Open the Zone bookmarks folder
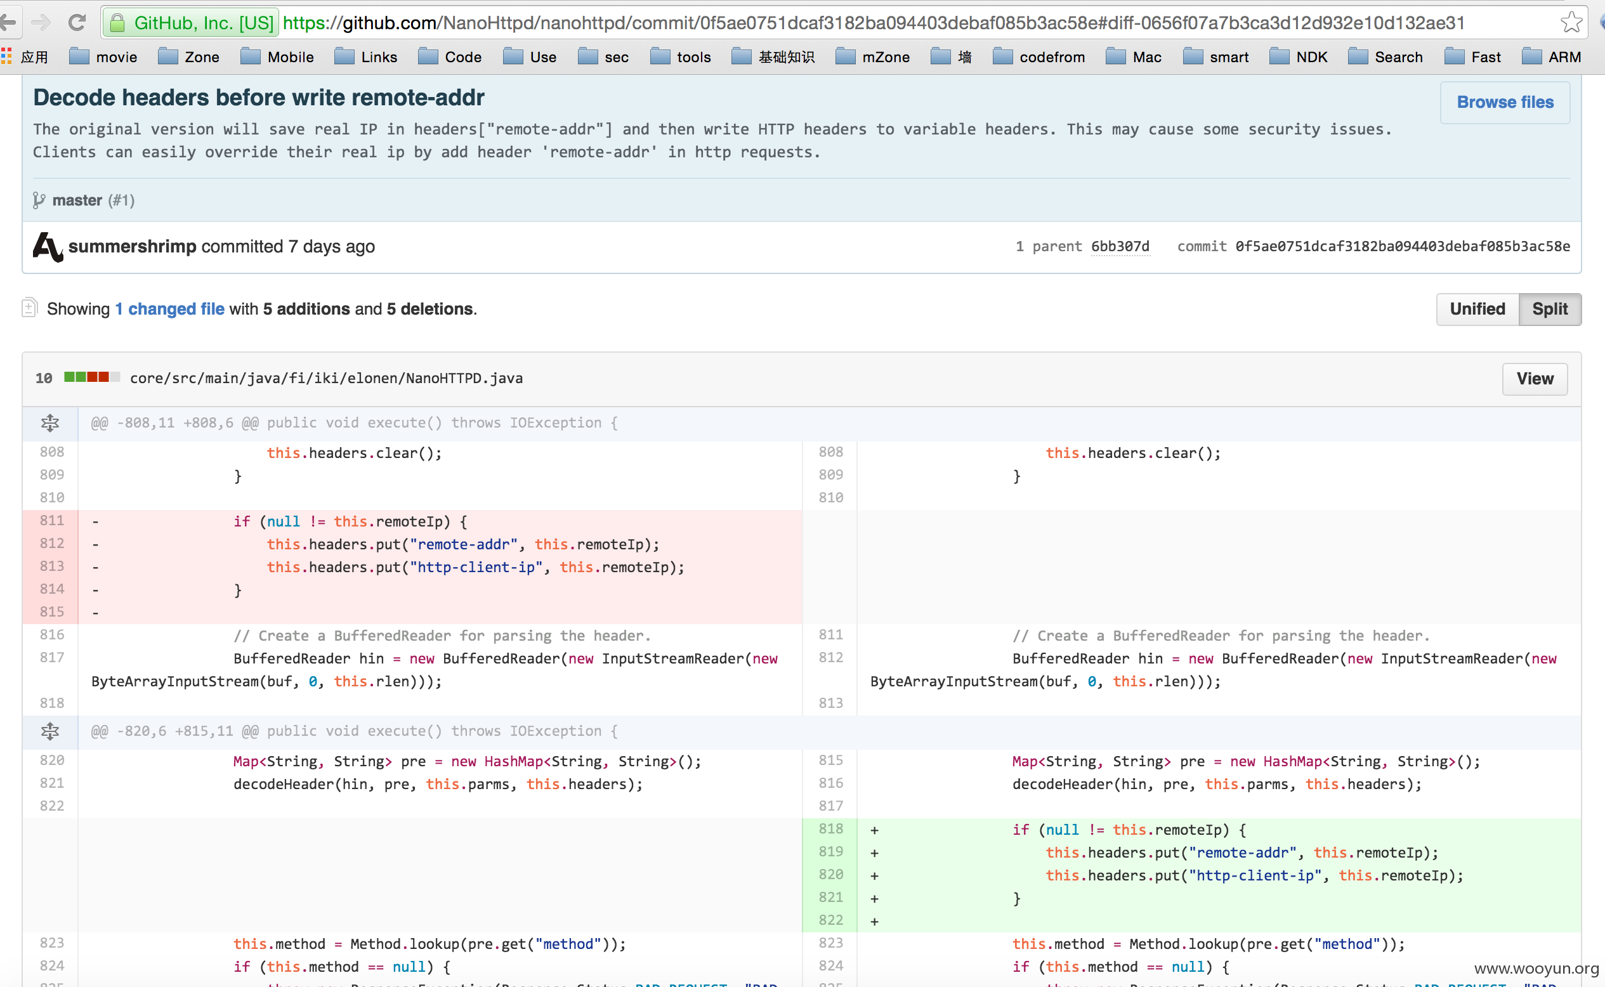The height and width of the screenshot is (987, 1605). [188, 57]
